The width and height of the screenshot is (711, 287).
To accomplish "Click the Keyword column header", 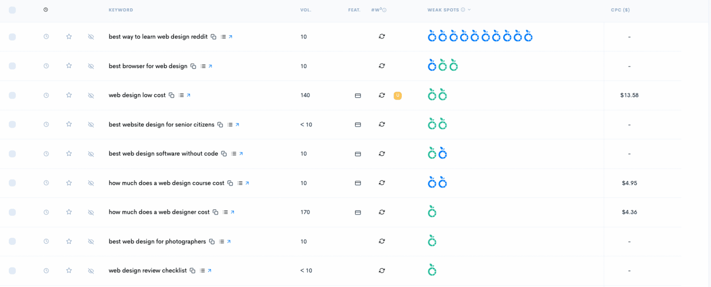I will tap(121, 10).
